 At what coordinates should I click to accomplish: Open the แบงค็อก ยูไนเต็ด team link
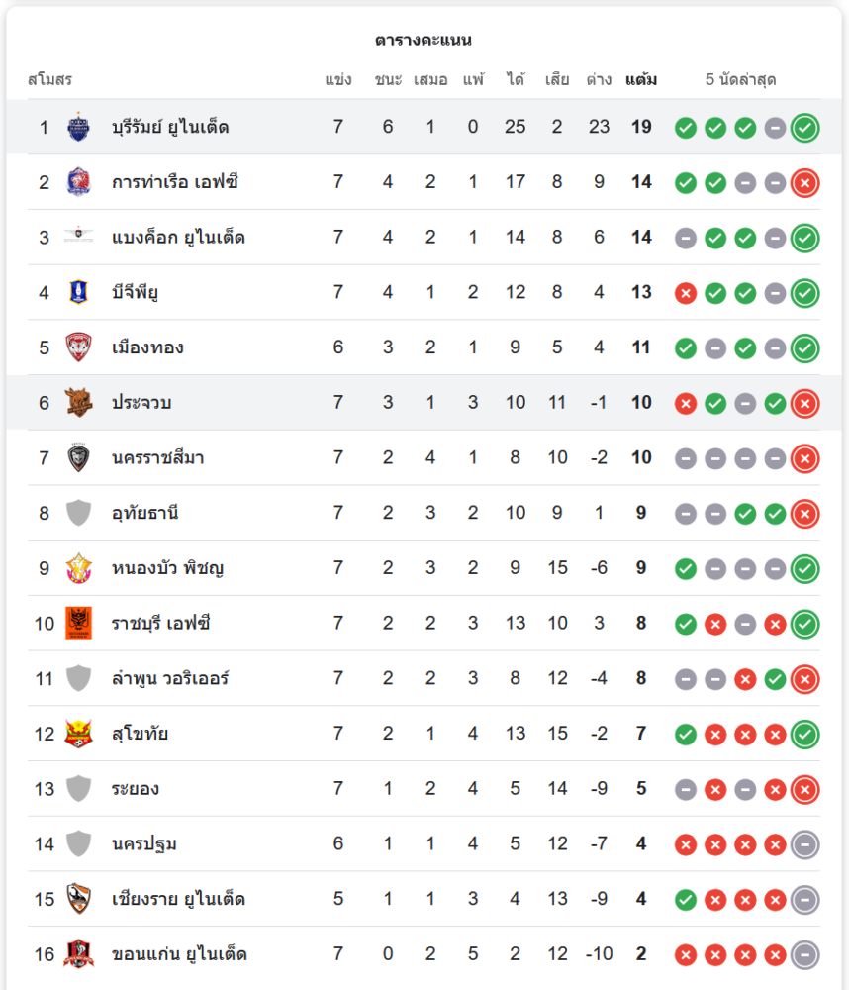coord(178,238)
